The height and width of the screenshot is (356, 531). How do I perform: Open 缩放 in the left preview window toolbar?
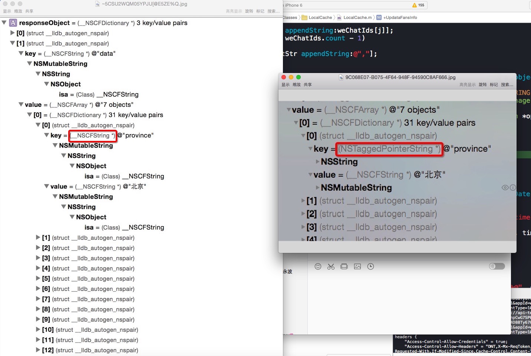click(18, 11)
